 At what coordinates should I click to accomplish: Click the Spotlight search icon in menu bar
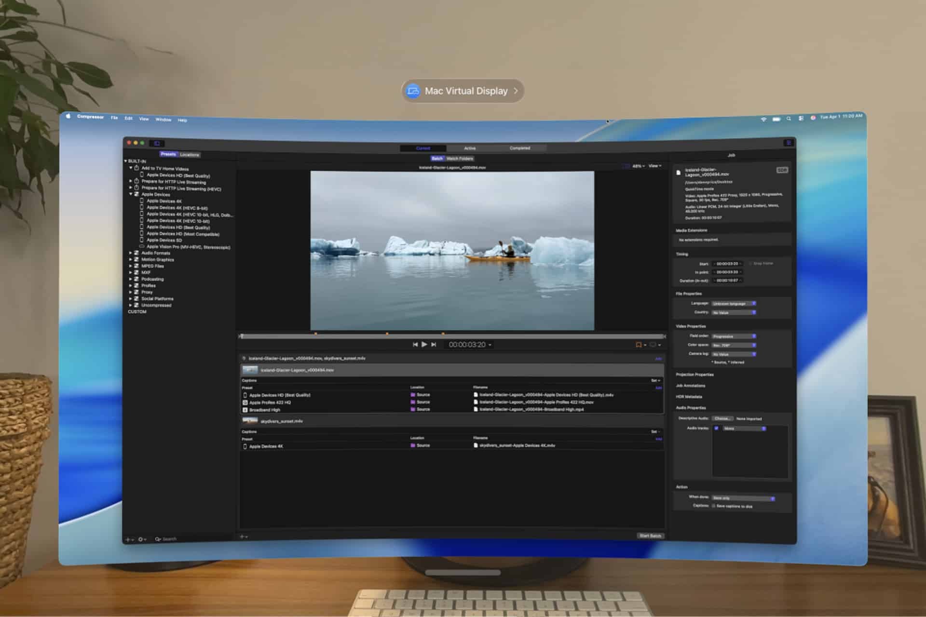click(789, 119)
